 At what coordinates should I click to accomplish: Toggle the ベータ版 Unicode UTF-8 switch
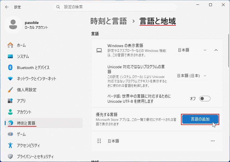pos(205,98)
